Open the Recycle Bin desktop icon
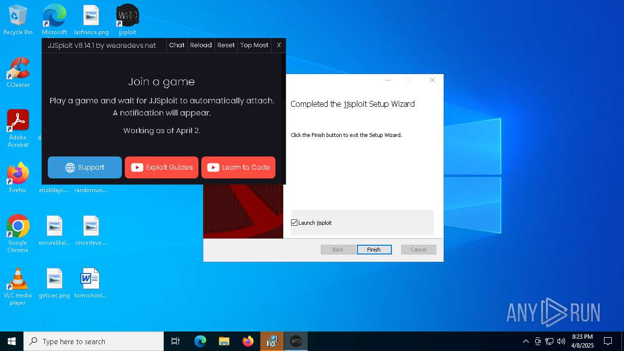The image size is (624, 351). click(18, 20)
